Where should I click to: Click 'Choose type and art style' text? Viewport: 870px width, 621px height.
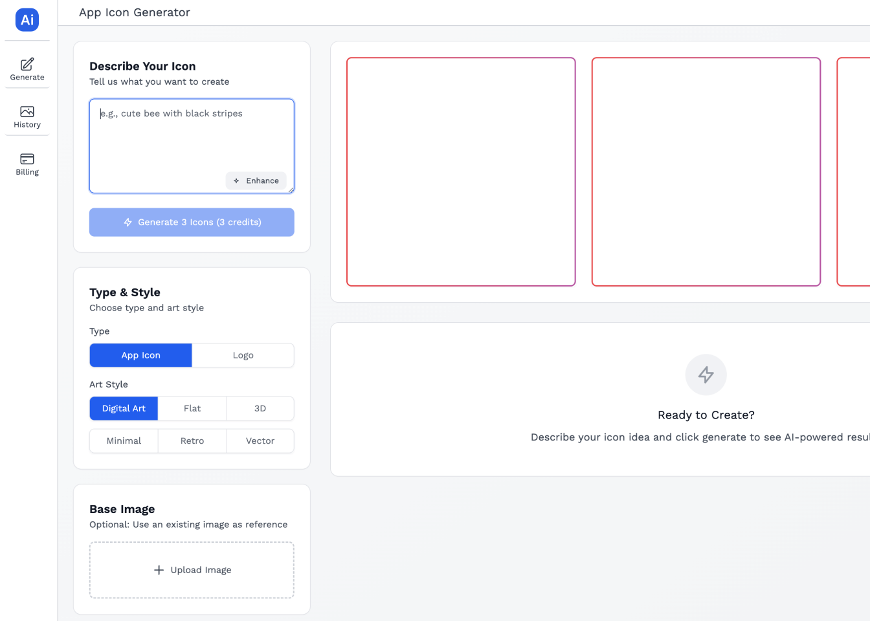tap(146, 308)
